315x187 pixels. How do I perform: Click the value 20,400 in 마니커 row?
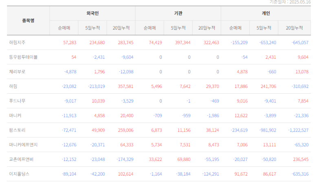pyautogui.click(x=127, y=116)
